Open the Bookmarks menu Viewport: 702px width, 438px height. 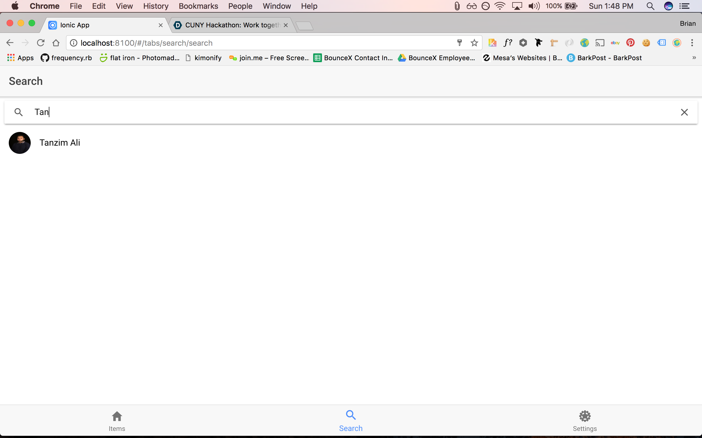tap(198, 6)
